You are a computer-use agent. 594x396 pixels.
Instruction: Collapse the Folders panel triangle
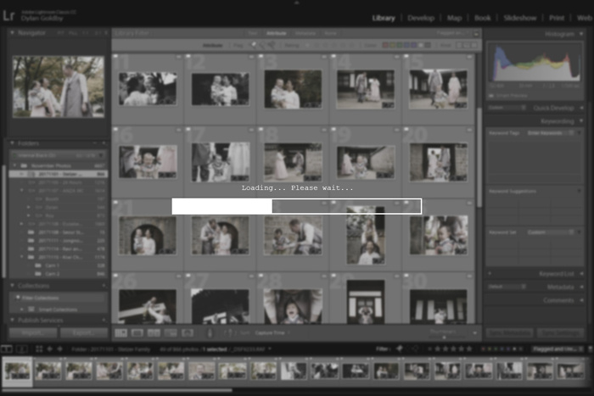coord(11,143)
